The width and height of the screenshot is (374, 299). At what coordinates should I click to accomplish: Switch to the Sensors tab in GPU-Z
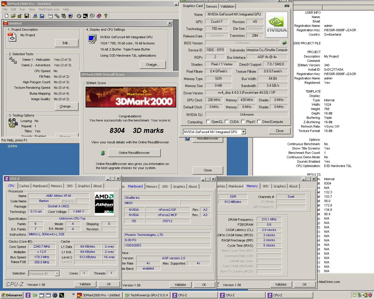tap(212, 6)
